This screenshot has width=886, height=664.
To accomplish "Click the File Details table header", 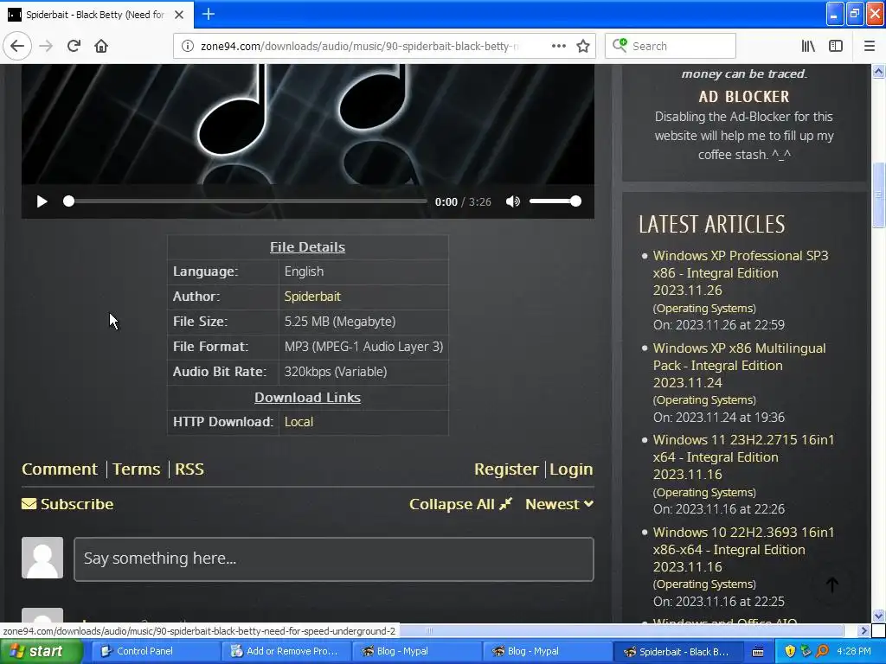I will point(307,247).
